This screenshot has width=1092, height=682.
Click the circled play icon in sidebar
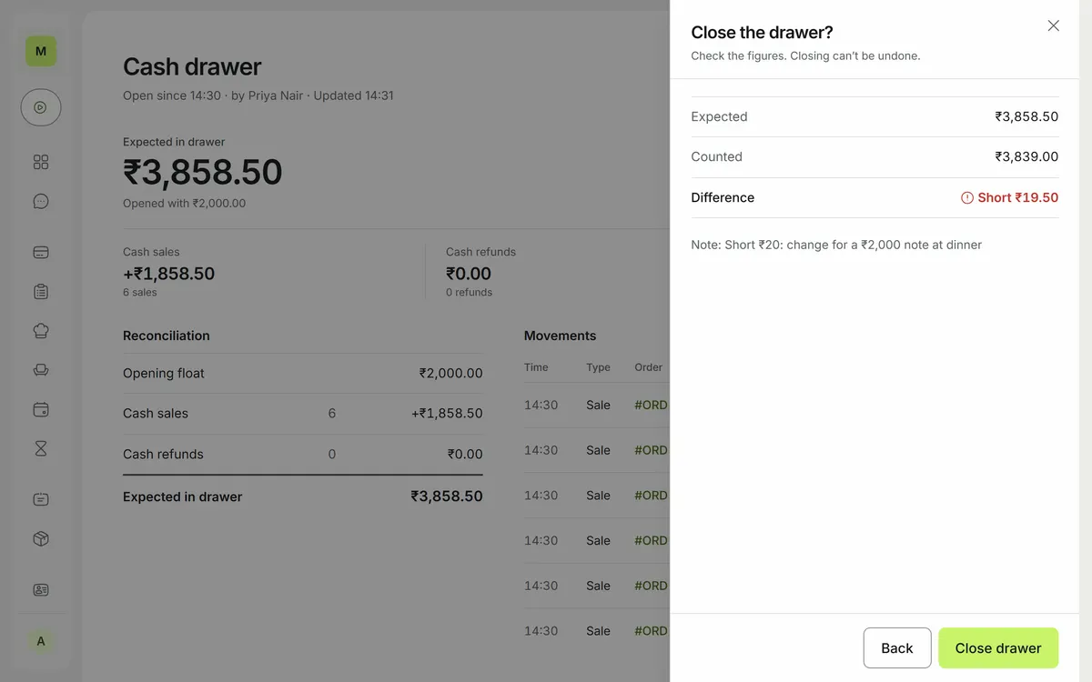[41, 107]
